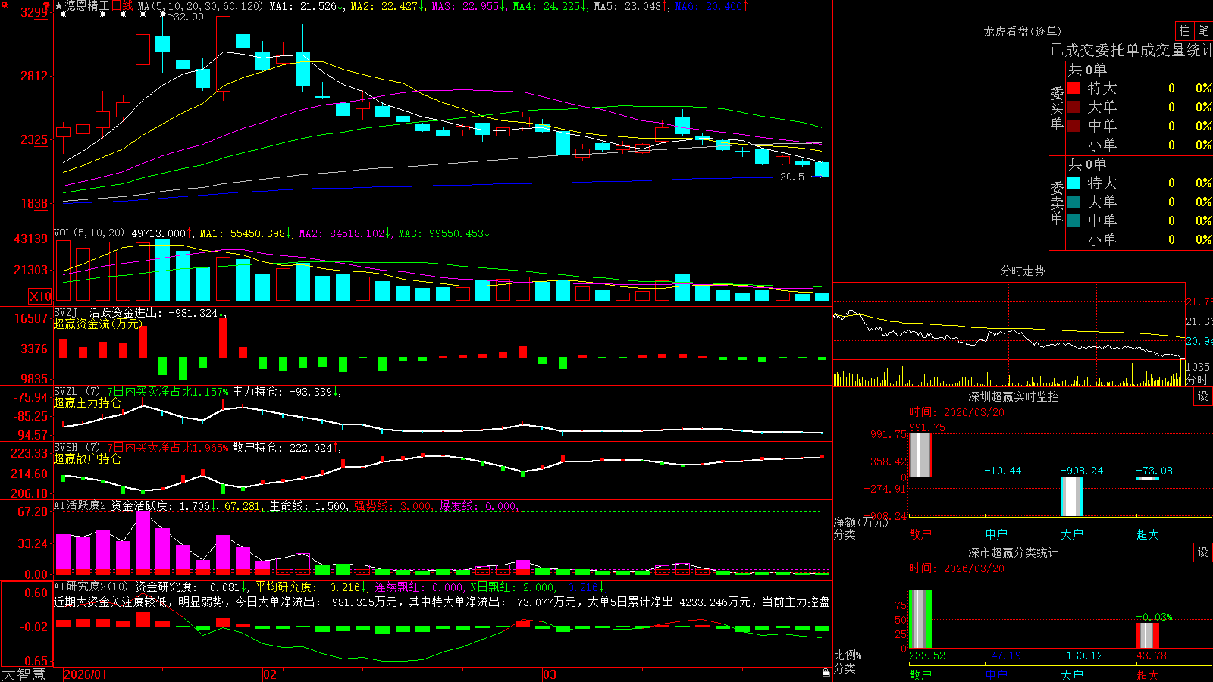This screenshot has width=1213, height=682.
Task: Click the red 特大 buy-order color swatch
Action: pos(1074,88)
